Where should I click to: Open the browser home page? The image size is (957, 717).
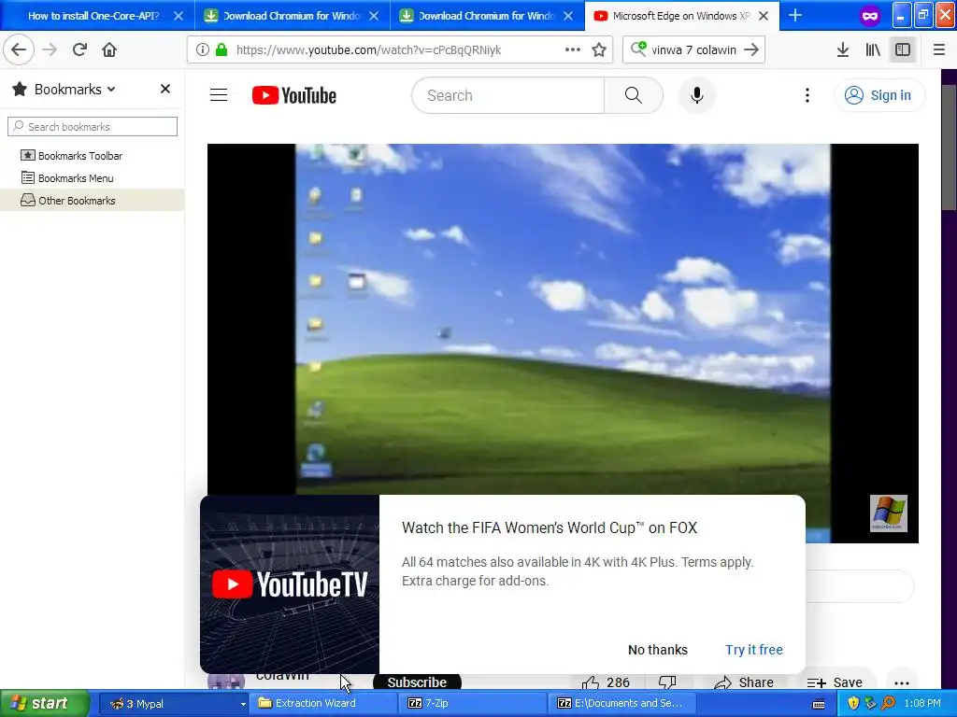pyautogui.click(x=109, y=49)
